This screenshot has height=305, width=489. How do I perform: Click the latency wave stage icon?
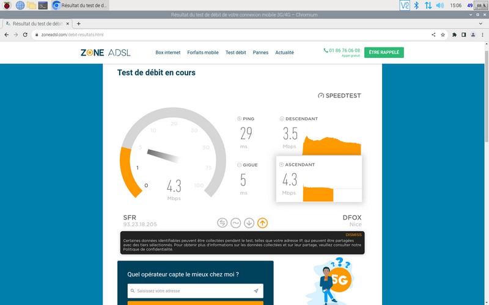click(236, 223)
